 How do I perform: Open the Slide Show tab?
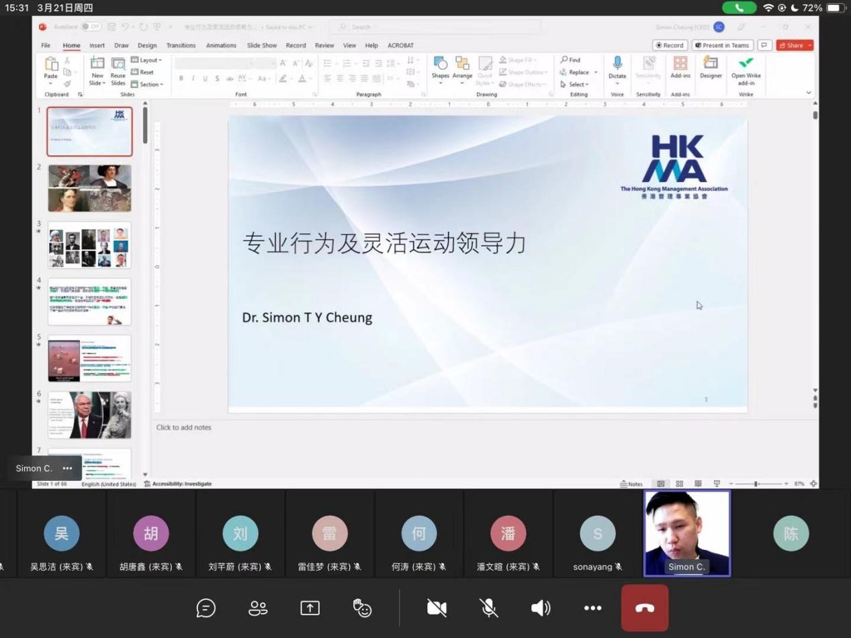pyautogui.click(x=261, y=46)
